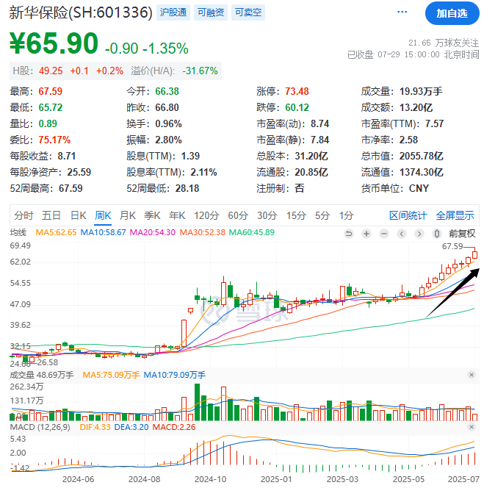Click the 总市值 value 2055.78亿

[421, 156]
